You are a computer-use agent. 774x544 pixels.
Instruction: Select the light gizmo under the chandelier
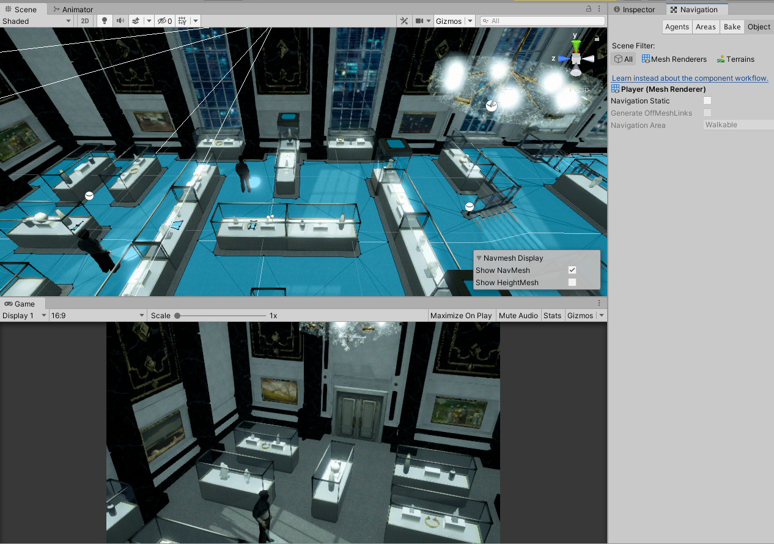coord(492,105)
